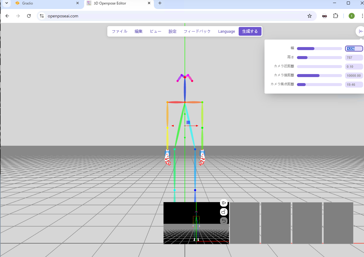Select the teal hip joint on the green leg
Image resolution: width=364 pixels, height=257 pixels.
(175, 149)
